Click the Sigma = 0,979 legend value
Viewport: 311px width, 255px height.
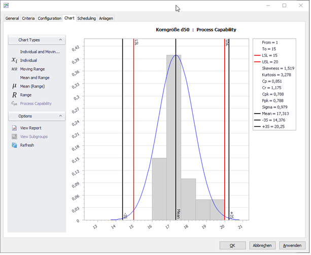pyautogui.click(x=274, y=107)
